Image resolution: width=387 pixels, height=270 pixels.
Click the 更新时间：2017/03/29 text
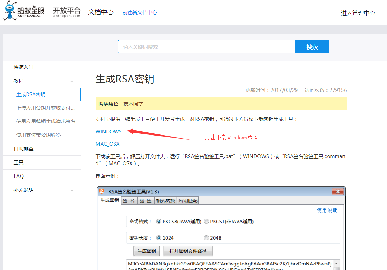272,90
